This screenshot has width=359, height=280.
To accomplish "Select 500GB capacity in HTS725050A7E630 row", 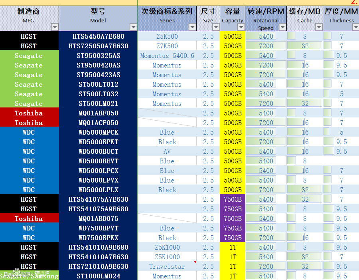I will pos(233,46).
